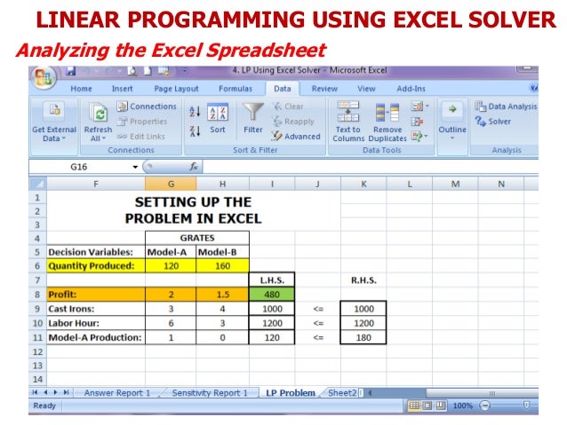
Task: Launch Data Analysis add-in
Action: click(x=506, y=106)
